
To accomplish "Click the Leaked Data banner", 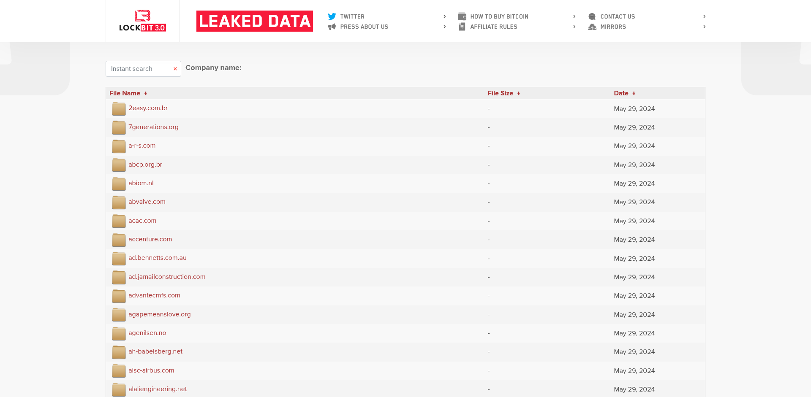I will (x=255, y=21).
